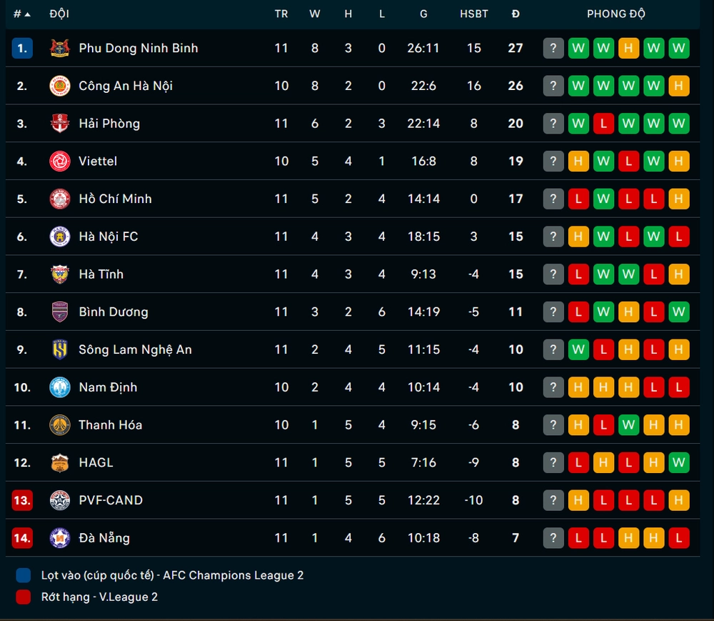Screen dimensions: 714x621
Task: Click the Hải Phòng team logo
Action: pos(60,124)
